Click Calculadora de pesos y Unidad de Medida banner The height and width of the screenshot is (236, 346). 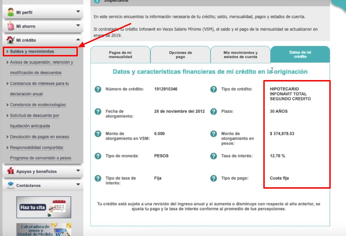pos(44,230)
